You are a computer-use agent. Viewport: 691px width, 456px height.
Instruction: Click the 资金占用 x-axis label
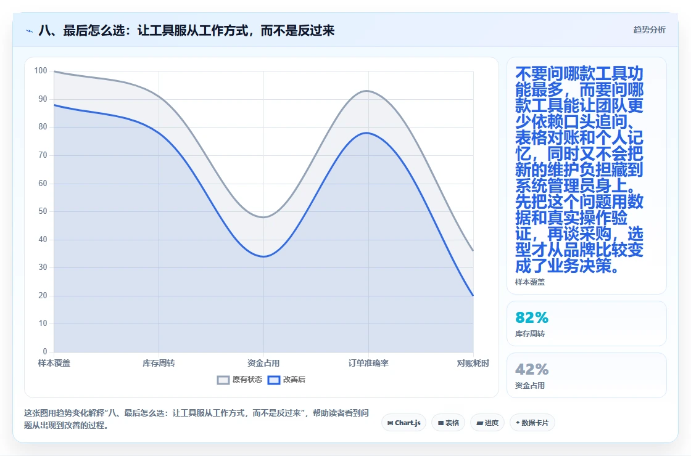point(263,363)
